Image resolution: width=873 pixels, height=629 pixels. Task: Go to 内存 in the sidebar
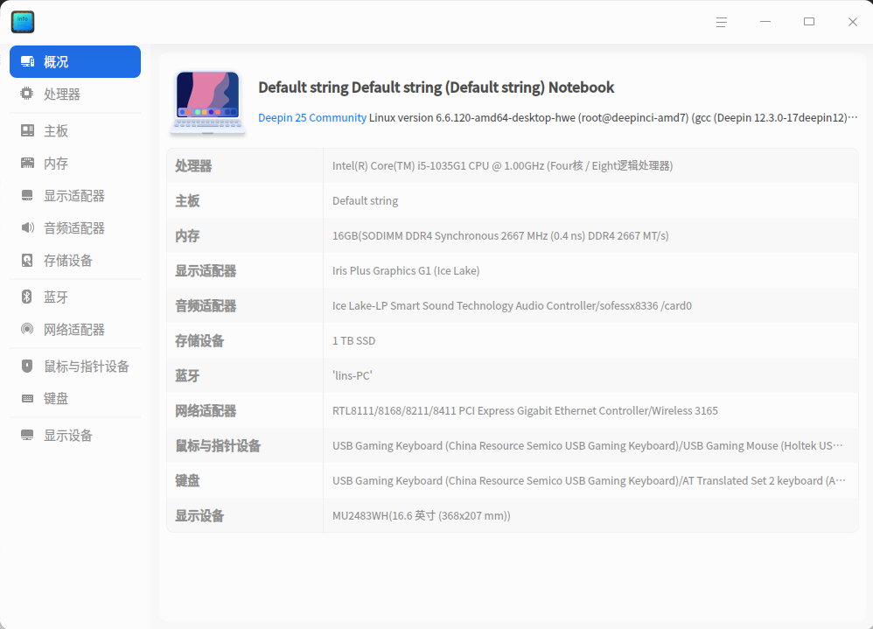75,163
